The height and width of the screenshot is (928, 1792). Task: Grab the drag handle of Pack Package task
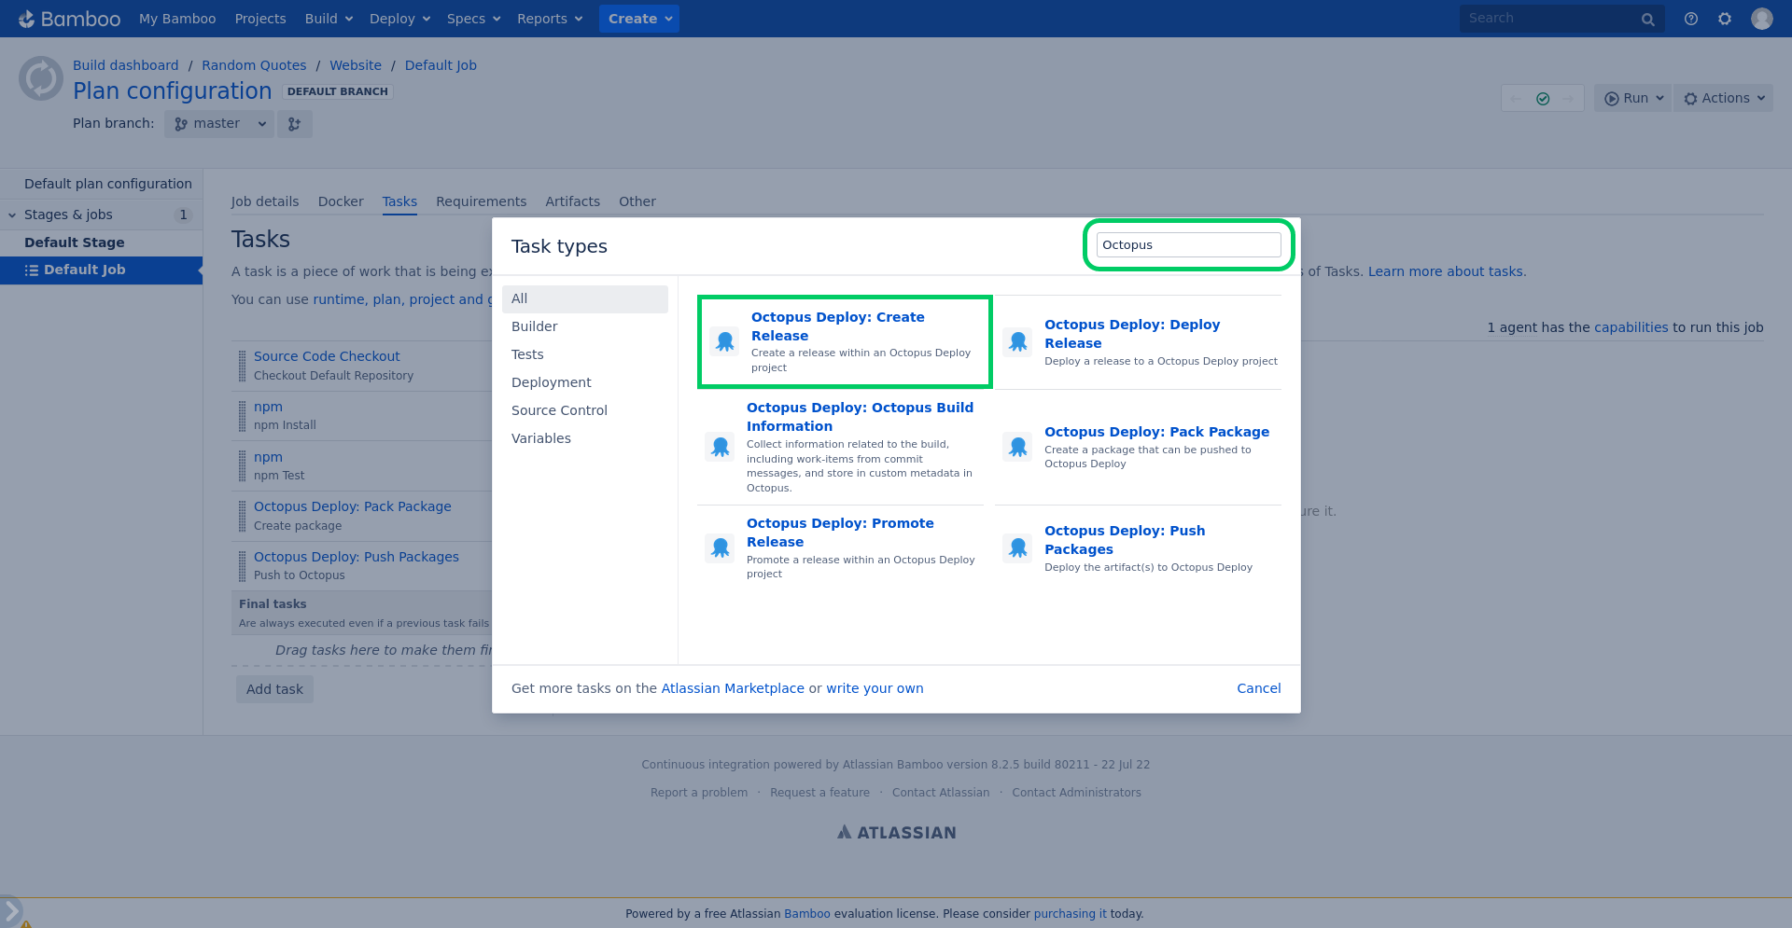coord(243,516)
